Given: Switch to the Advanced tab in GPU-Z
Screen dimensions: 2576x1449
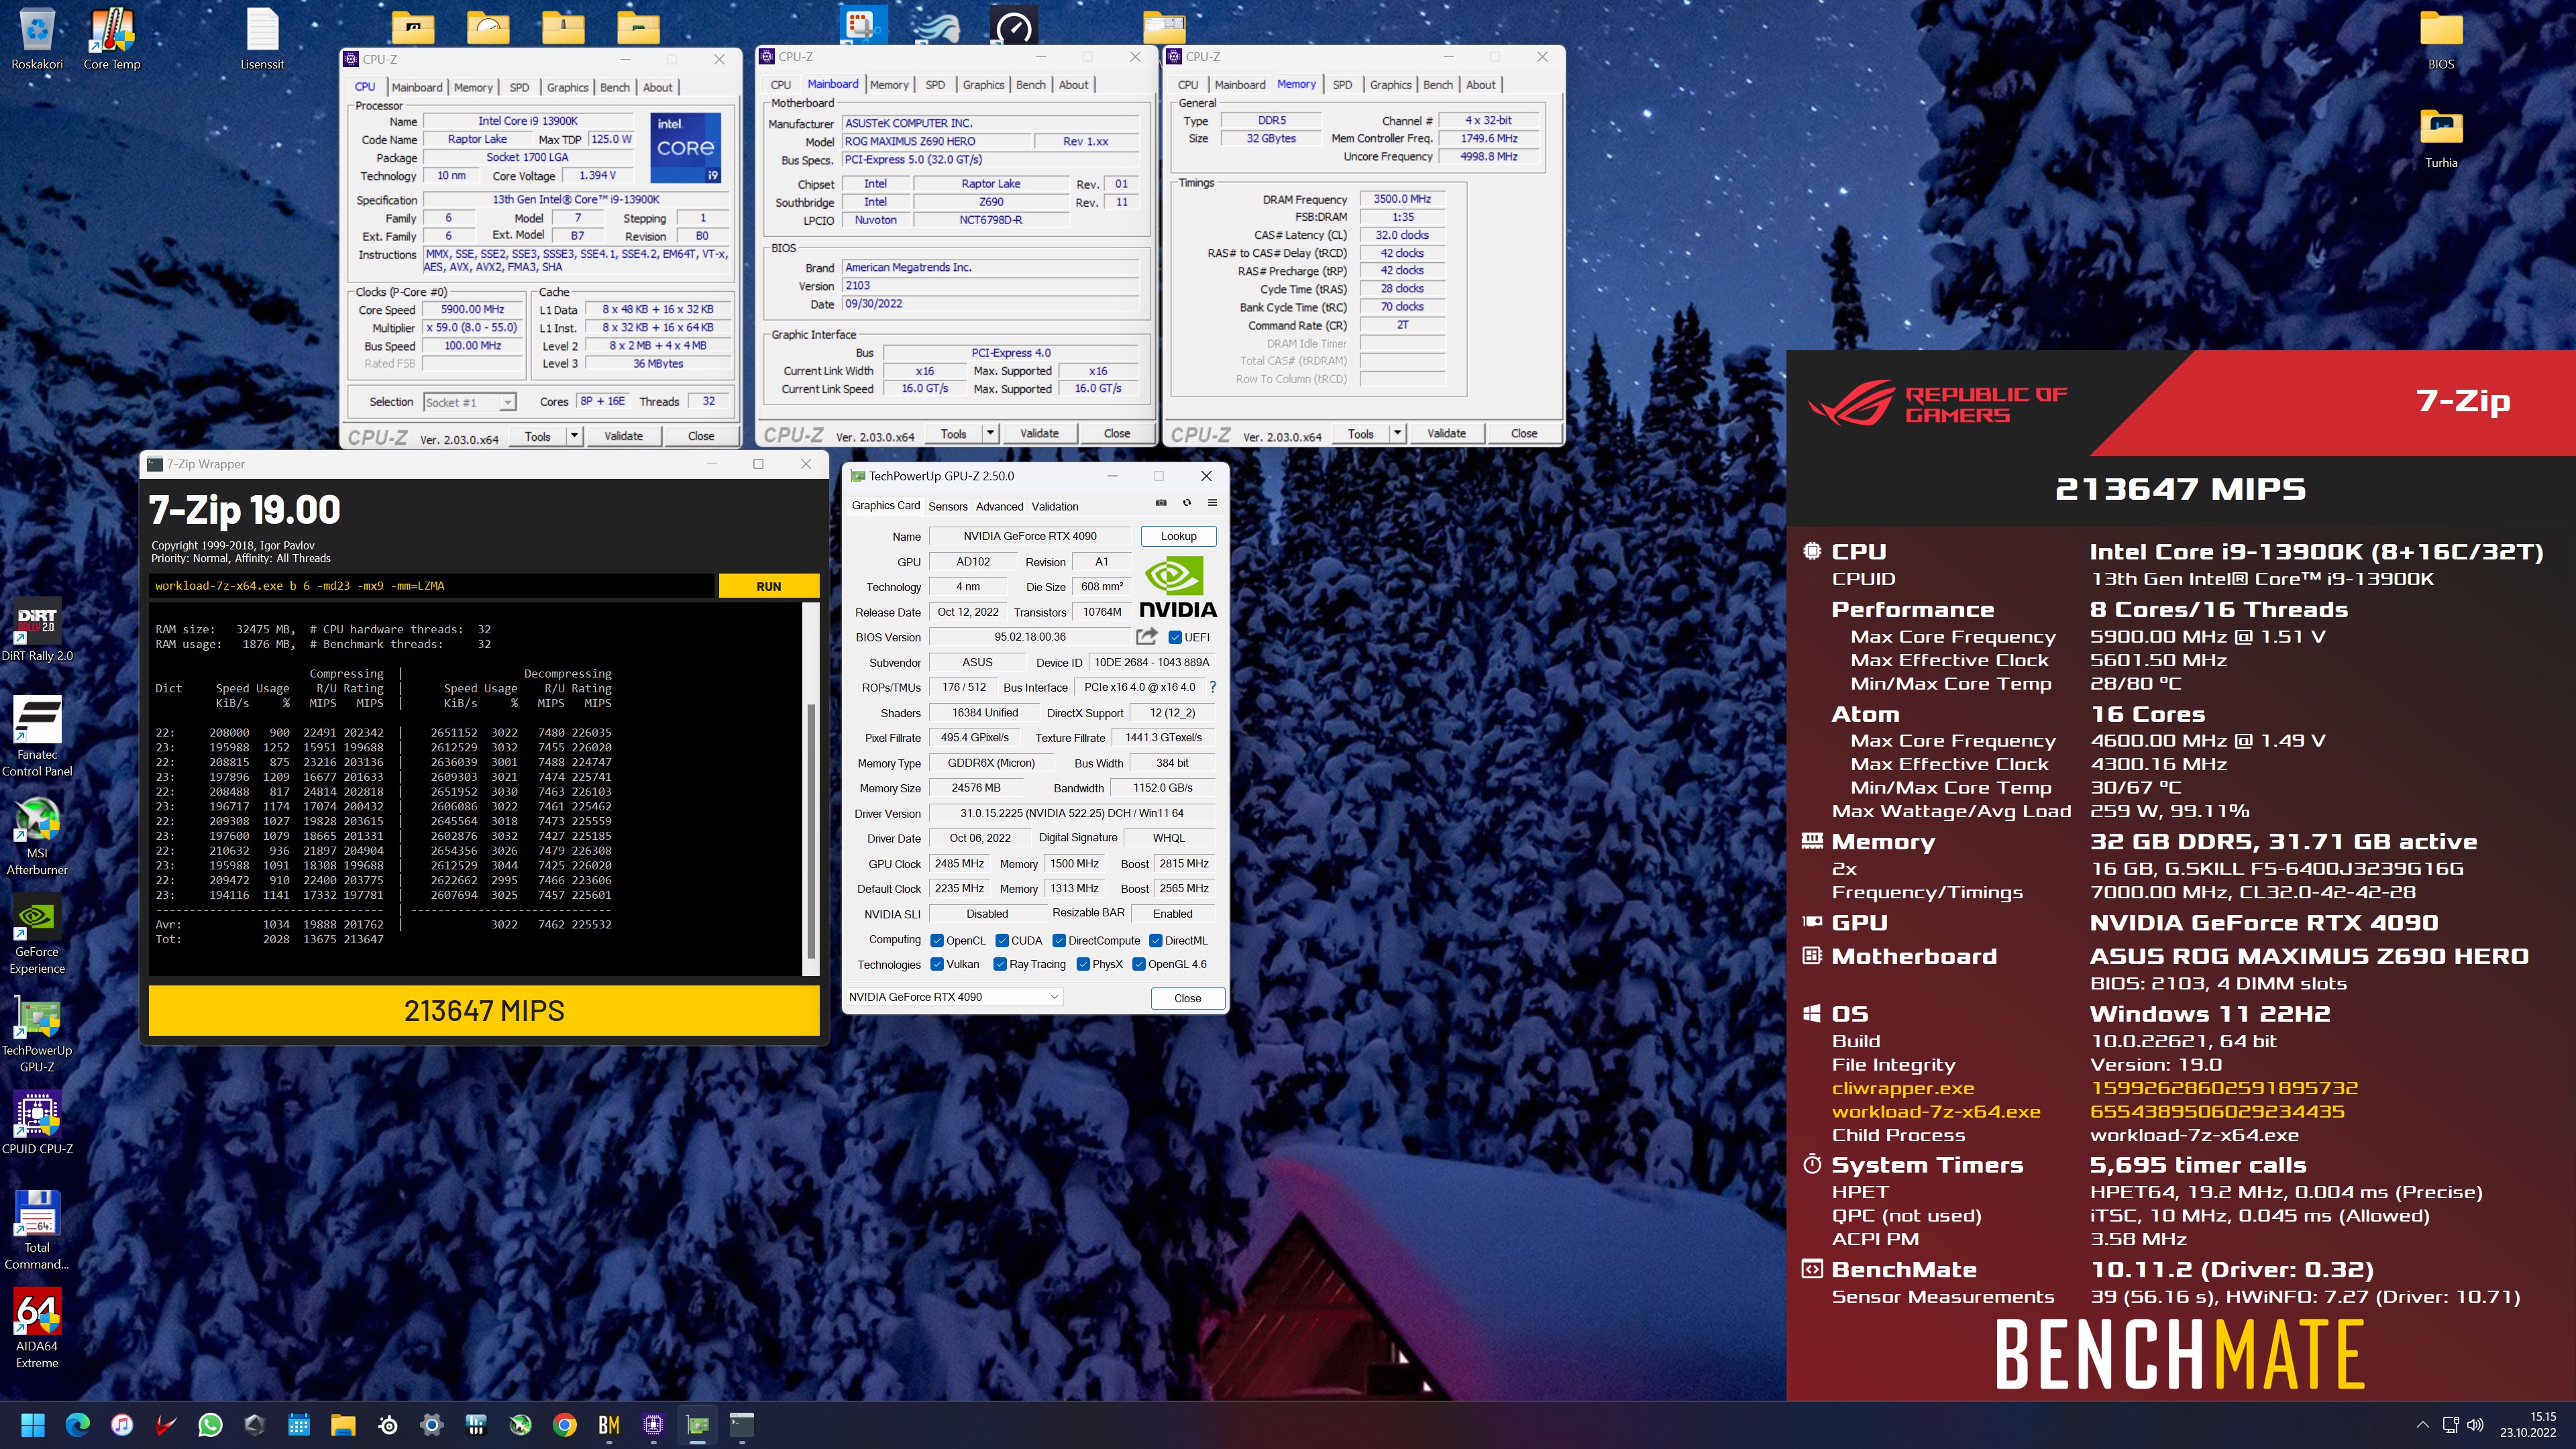Looking at the screenshot, I should click(x=999, y=506).
